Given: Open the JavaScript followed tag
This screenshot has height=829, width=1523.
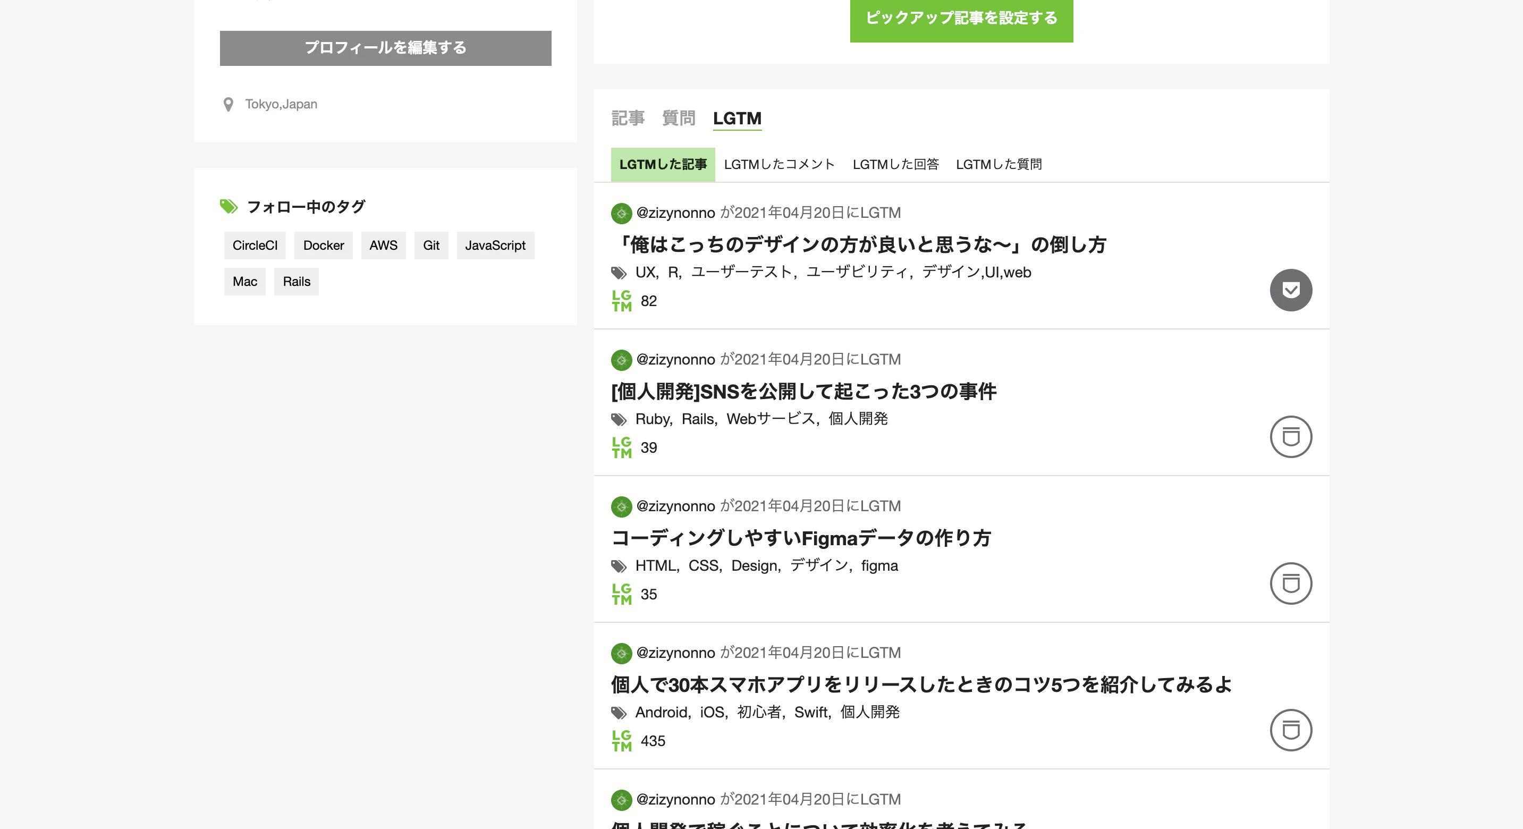Looking at the screenshot, I should 495,246.
